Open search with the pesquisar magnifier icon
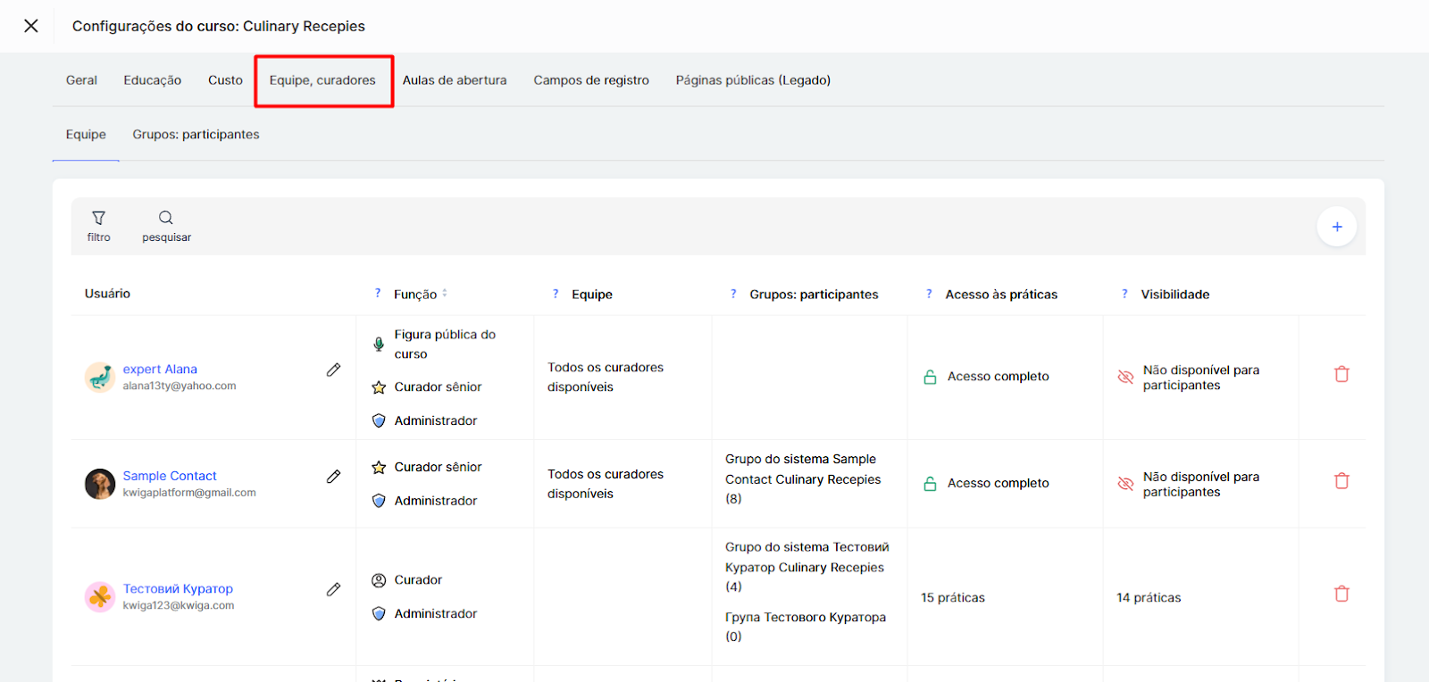 point(166,218)
